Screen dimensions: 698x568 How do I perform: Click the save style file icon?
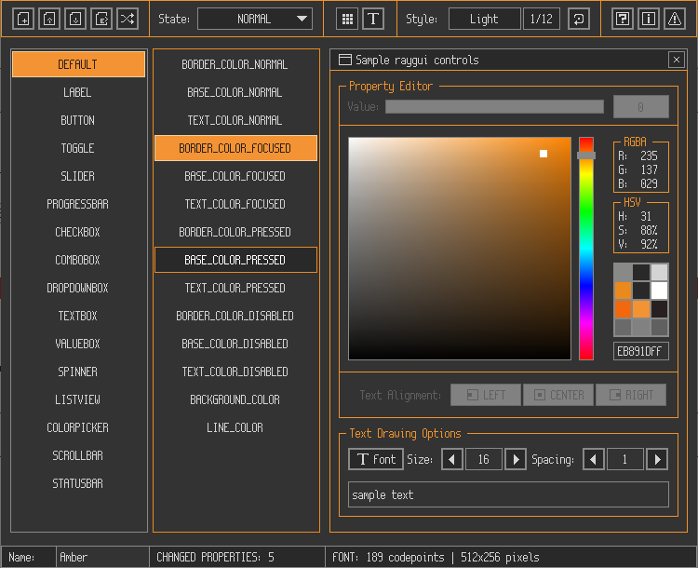pos(75,19)
